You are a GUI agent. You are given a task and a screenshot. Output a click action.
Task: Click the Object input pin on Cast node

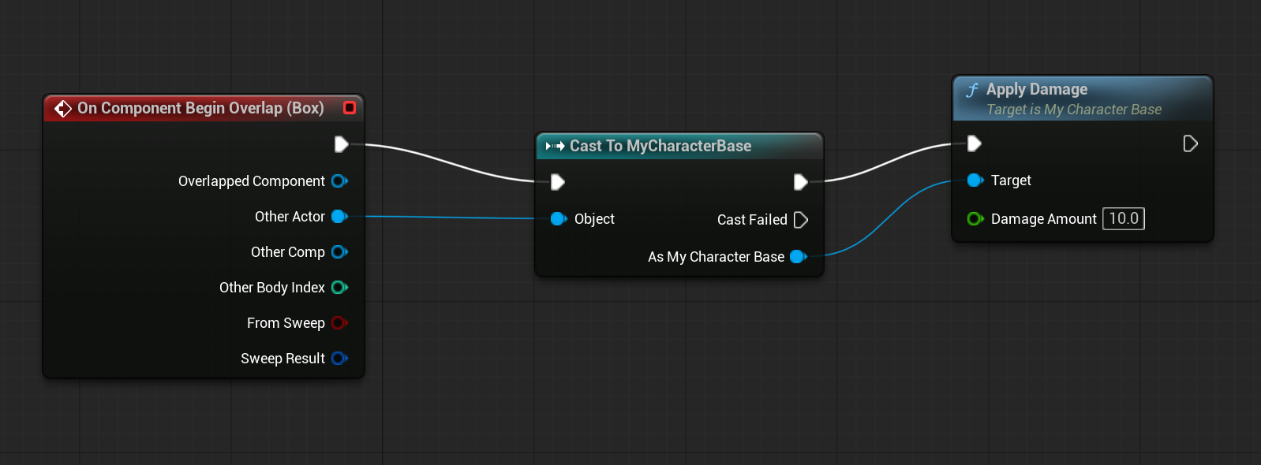[559, 219]
